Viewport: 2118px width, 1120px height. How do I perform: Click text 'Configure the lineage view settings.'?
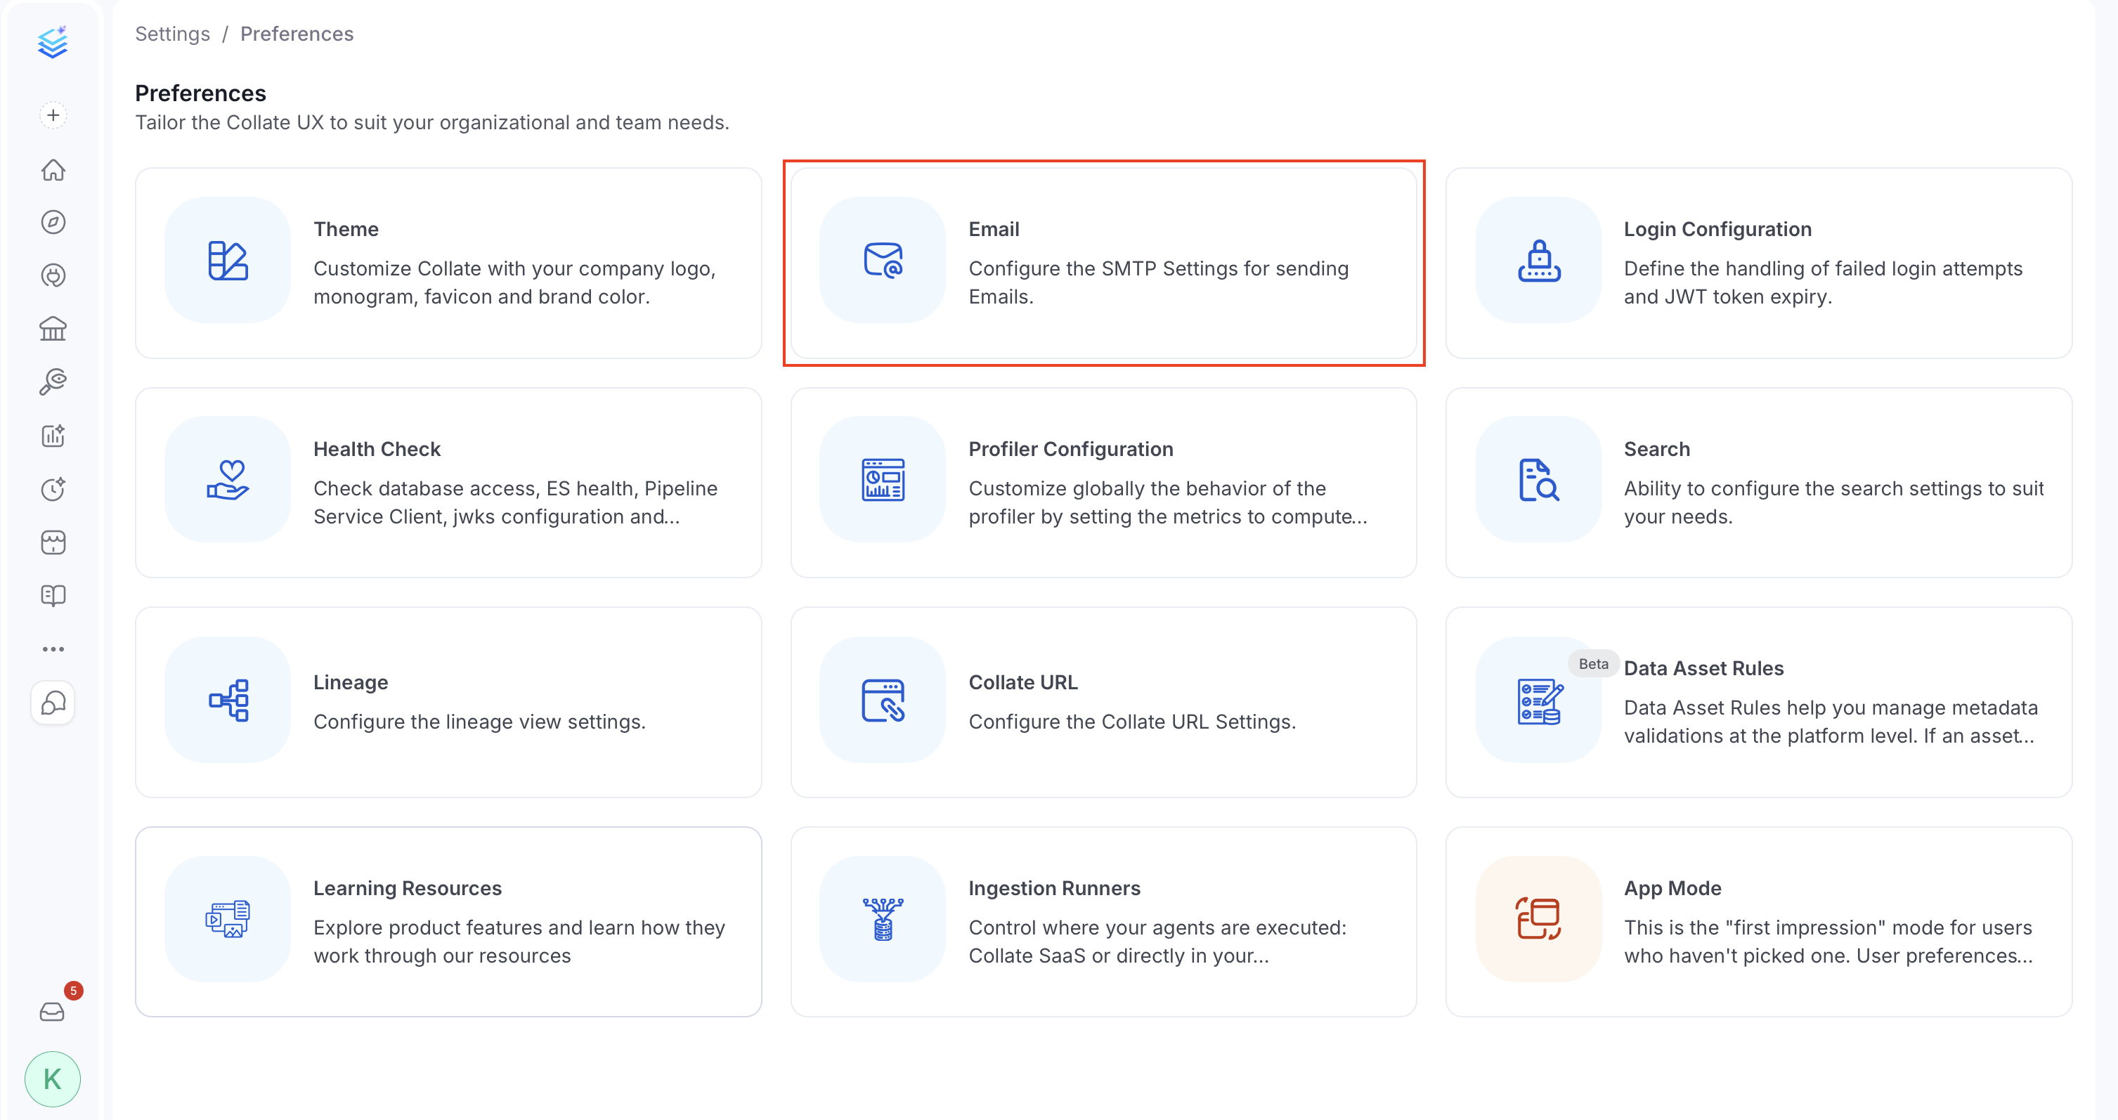(479, 721)
